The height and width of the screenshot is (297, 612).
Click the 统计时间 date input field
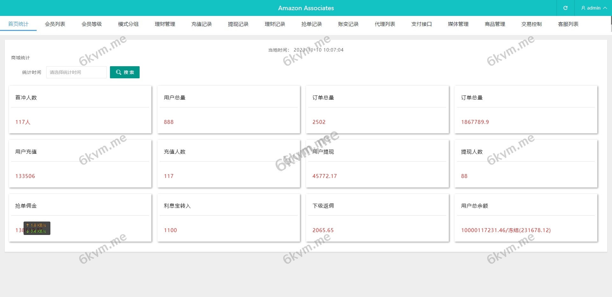pos(76,72)
